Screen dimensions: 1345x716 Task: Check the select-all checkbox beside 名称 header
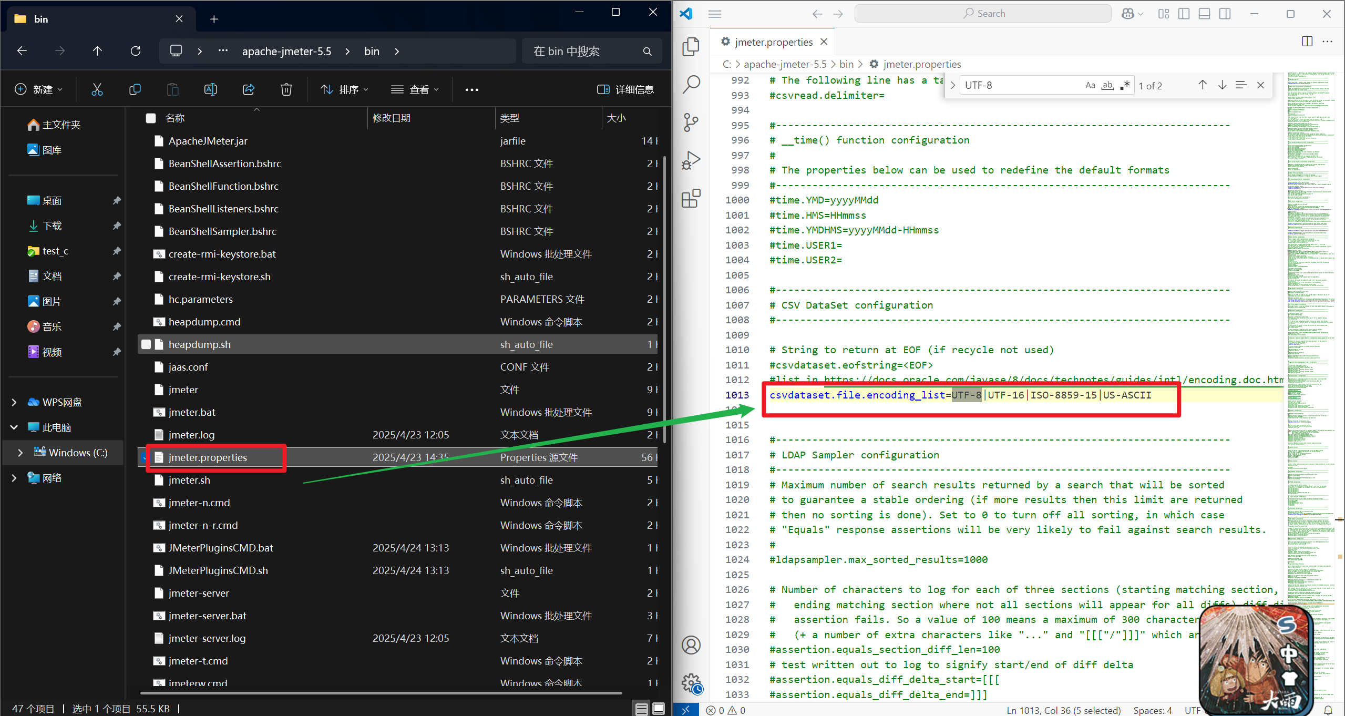pos(151,118)
